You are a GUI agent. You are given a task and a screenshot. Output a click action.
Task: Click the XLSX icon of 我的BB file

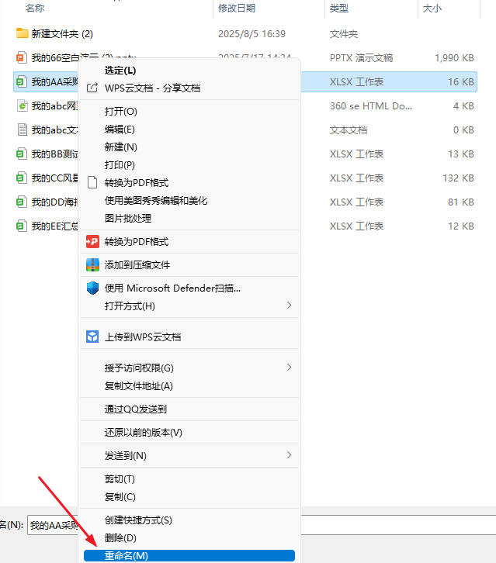[22, 154]
